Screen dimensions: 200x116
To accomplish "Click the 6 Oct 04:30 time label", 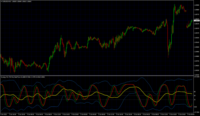I will (x=146, y=114).
